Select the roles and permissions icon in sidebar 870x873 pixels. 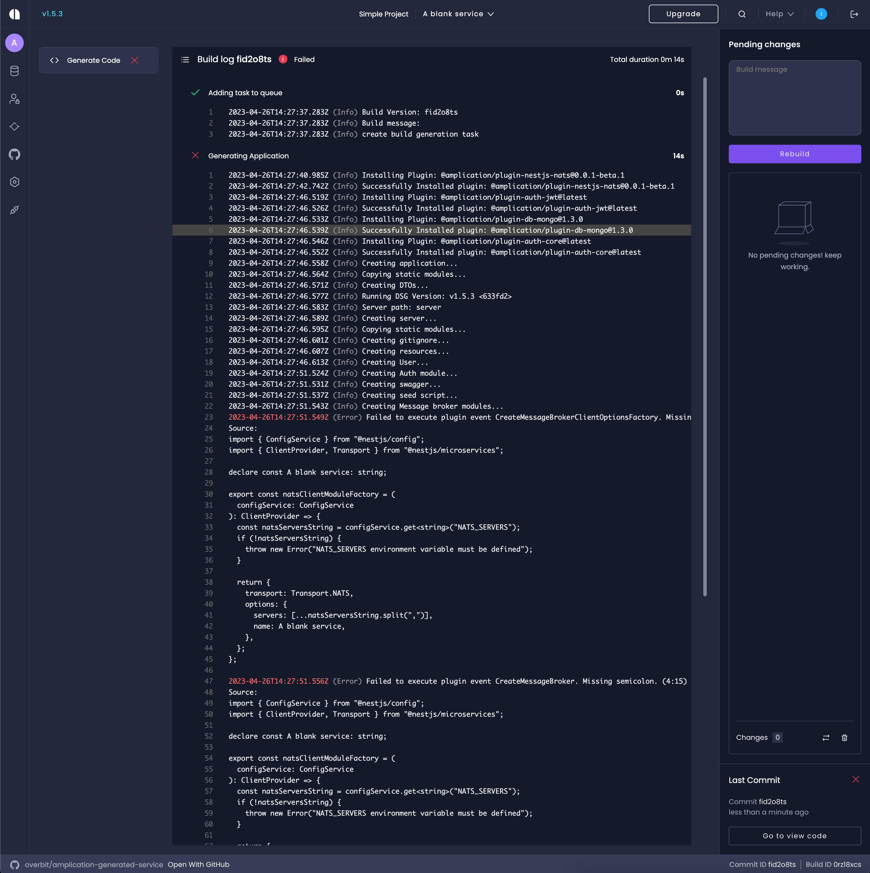tap(14, 99)
